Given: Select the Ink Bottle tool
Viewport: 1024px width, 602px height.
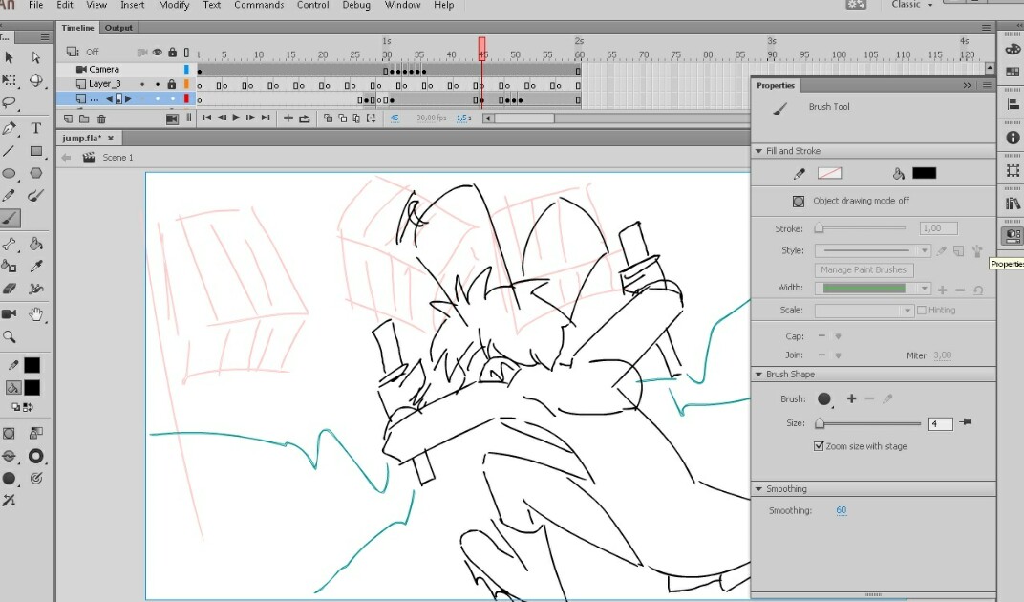Looking at the screenshot, I should 10,267.
